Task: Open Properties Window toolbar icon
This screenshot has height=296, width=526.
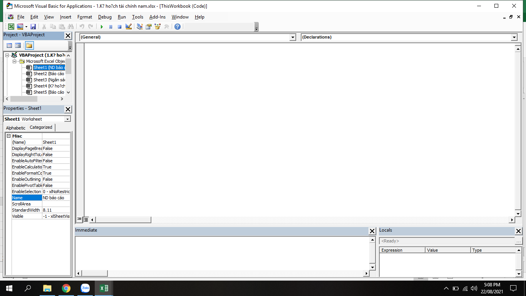Action: (x=149, y=27)
